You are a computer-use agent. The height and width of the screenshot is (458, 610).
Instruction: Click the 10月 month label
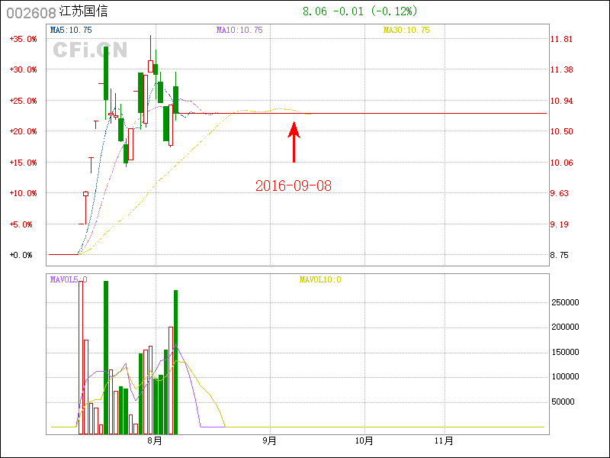click(x=364, y=441)
